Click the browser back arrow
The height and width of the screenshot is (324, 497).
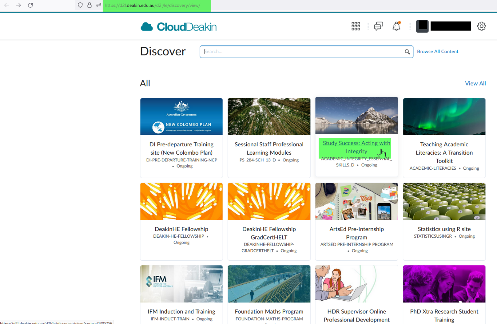[x=6, y=5]
